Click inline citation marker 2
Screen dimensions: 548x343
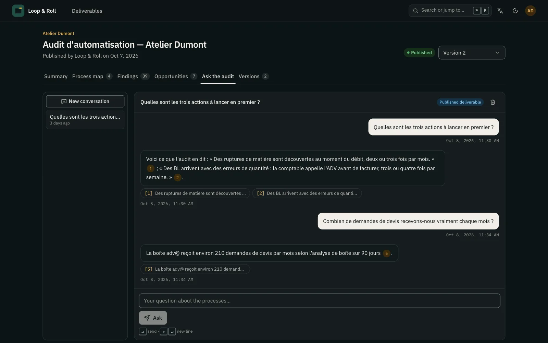[177, 177]
